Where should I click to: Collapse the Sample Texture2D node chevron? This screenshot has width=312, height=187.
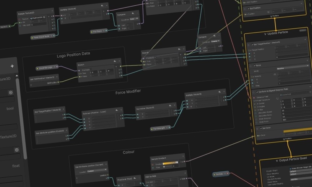(x=52, y=11)
